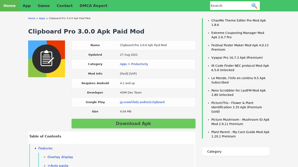Open Vyapar Pro 16.7.3 Apk link
Viewport: 298px width, 167px height.
[x=237, y=58]
